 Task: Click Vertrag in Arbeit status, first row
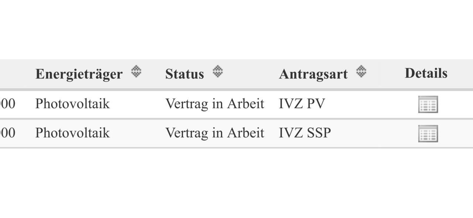(x=215, y=104)
